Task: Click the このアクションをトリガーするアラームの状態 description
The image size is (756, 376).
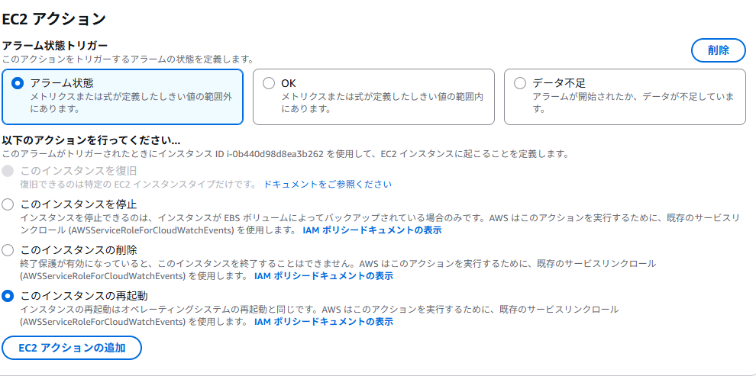Action: pyautogui.click(x=128, y=59)
